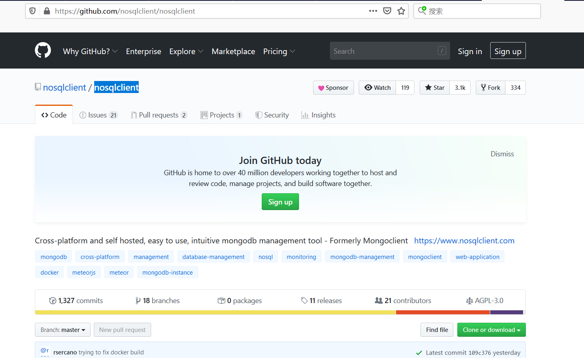The image size is (584, 358).
Task: Switch to the Issues tab
Action: [98, 115]
